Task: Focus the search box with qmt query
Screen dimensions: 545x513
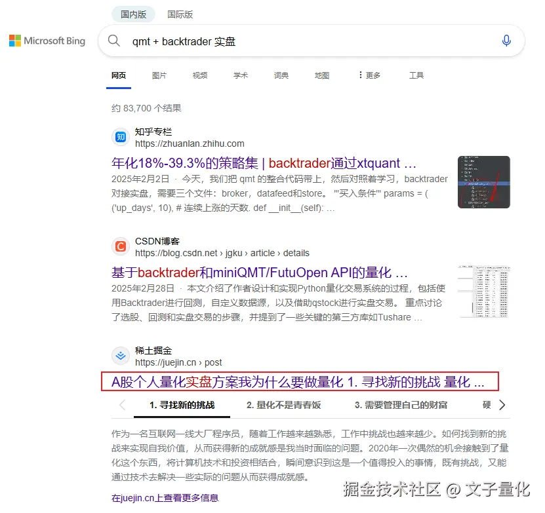Action: (x=312, y=41)
